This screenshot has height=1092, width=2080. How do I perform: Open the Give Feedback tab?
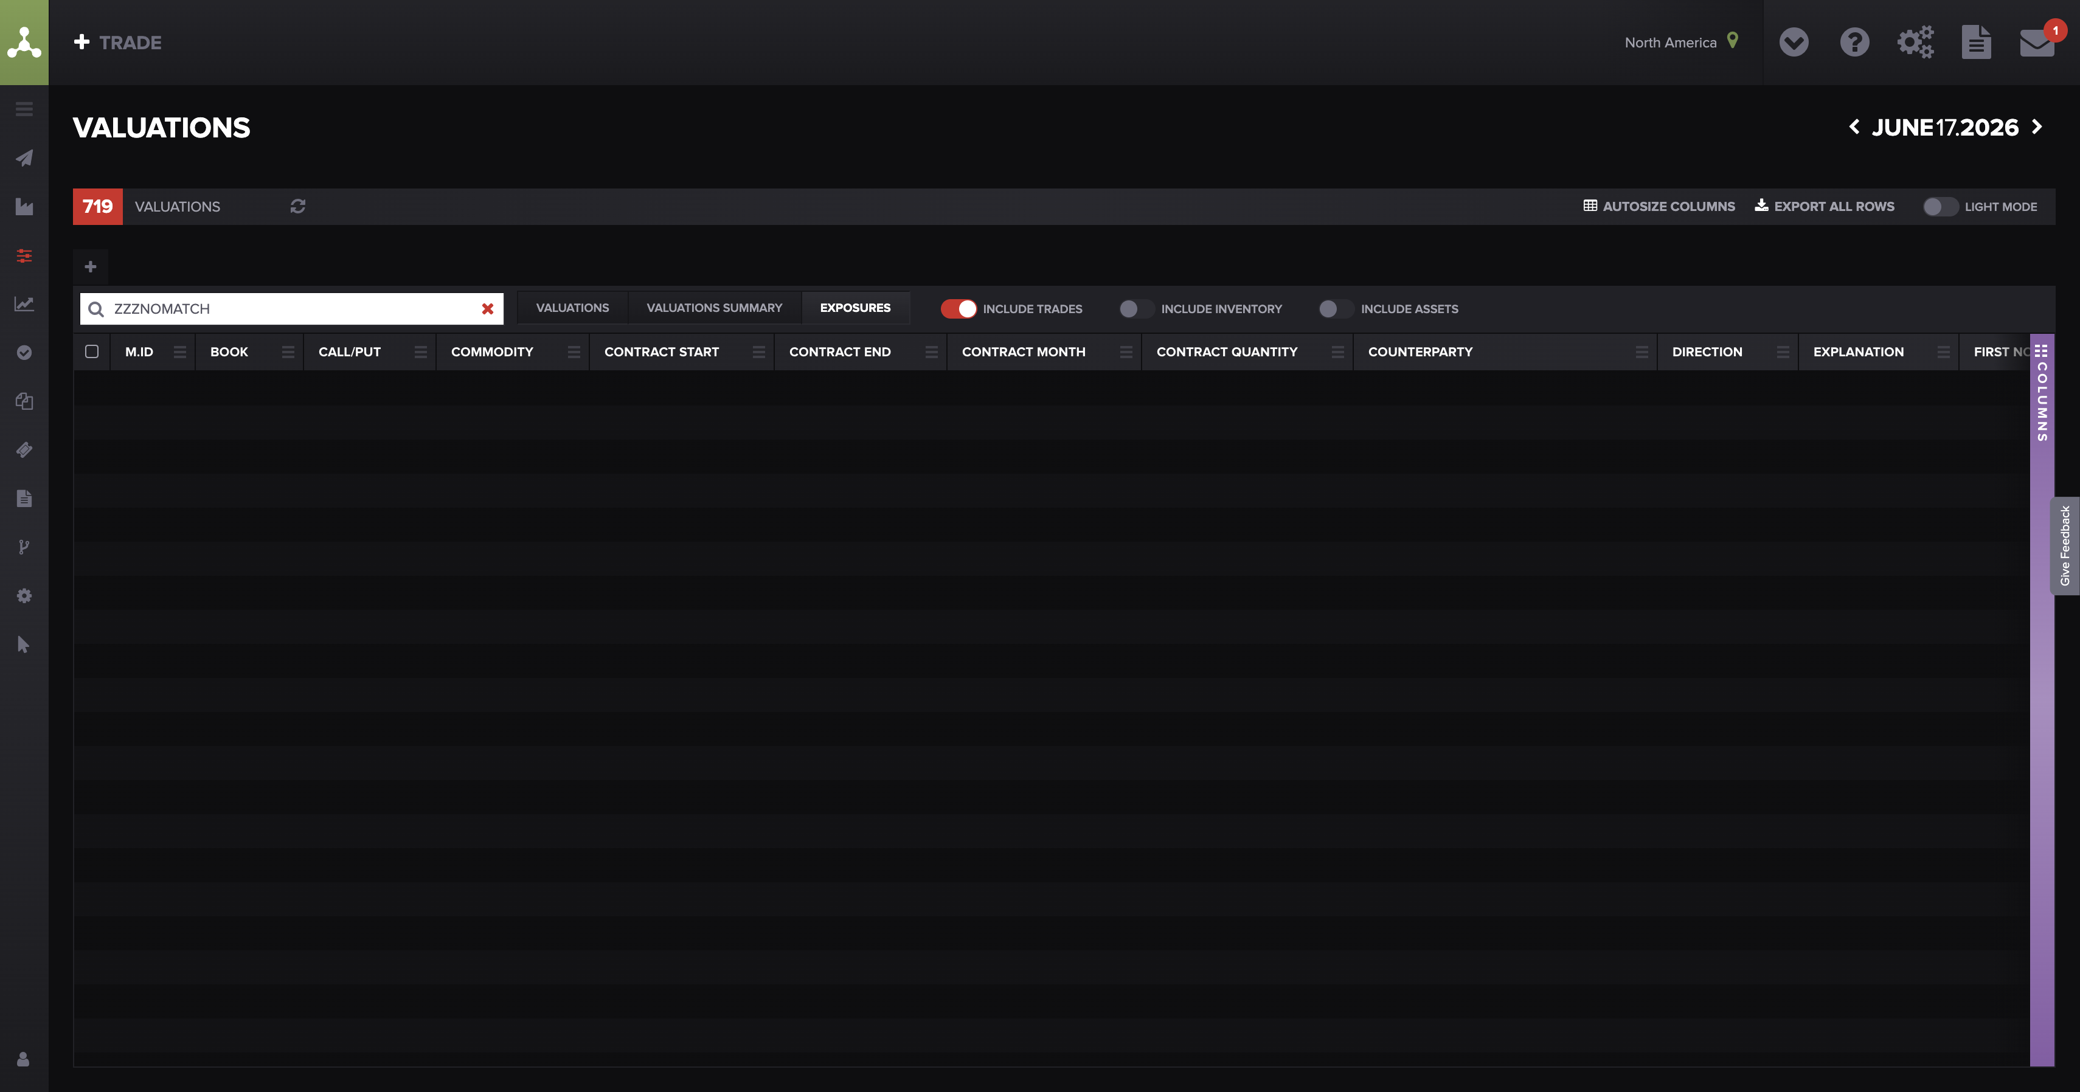click(x=2065, y=545)
